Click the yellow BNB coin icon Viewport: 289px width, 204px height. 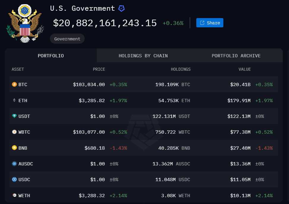14,148
